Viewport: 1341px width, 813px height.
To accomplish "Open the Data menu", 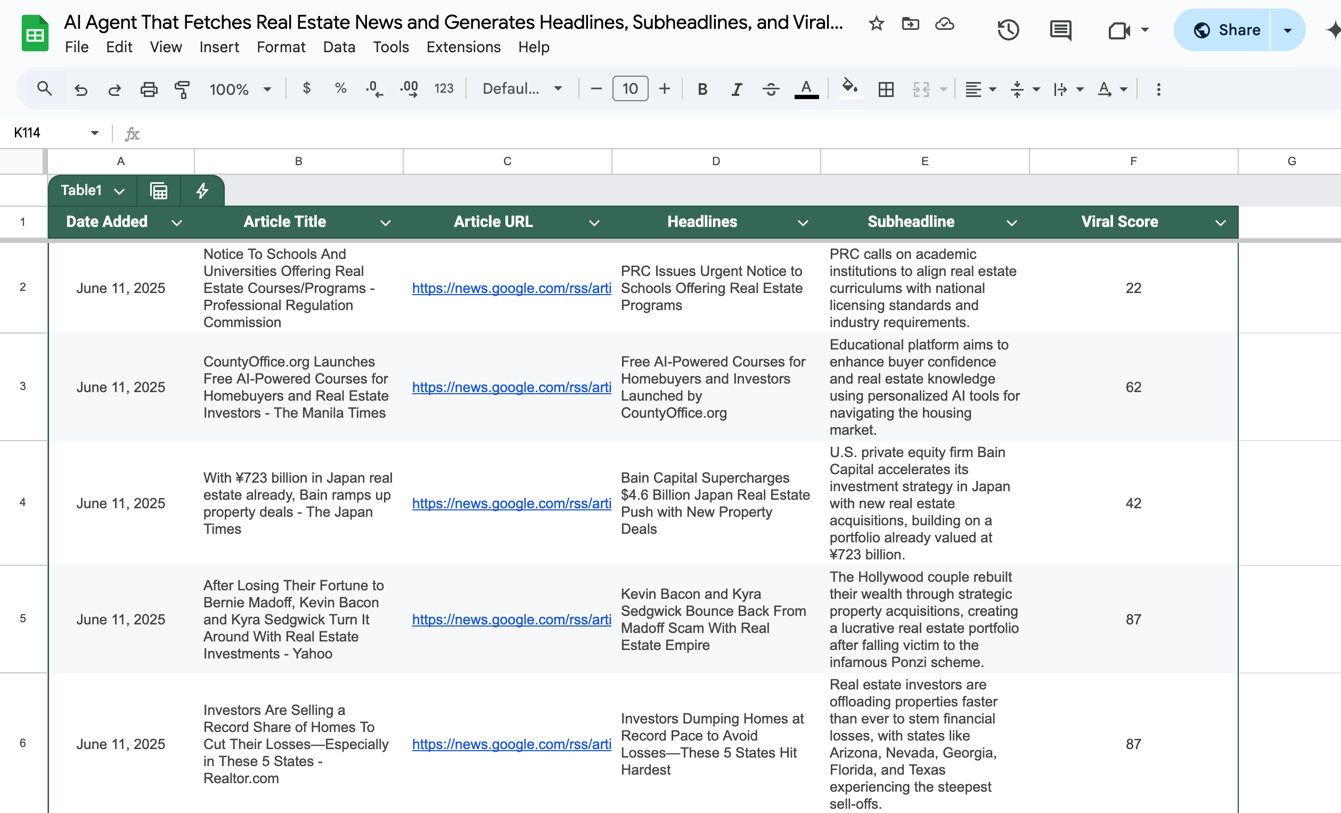I will [x=339, y=47].
